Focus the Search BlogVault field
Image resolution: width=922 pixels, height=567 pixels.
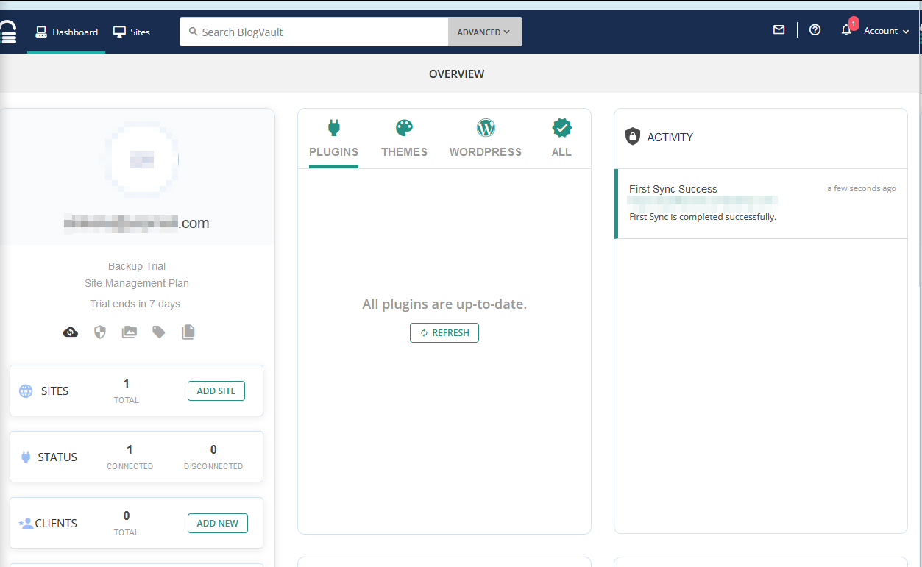(x=314, y=32)
